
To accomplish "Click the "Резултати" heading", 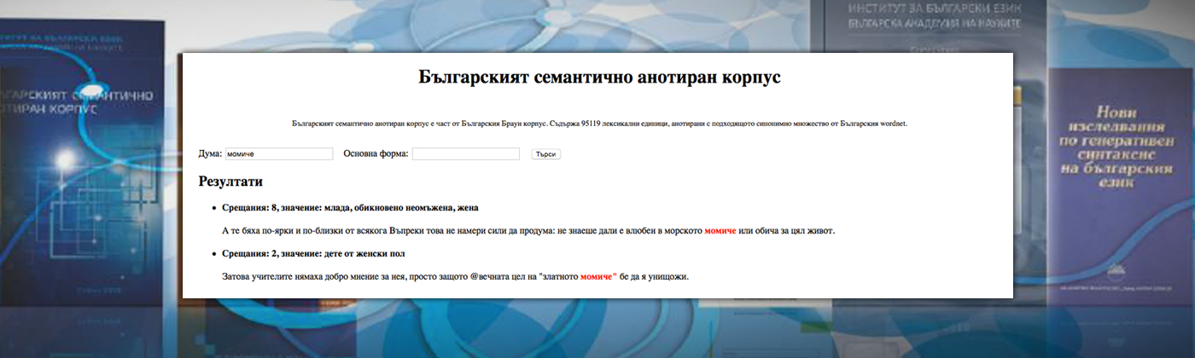I will coord(230,182).
